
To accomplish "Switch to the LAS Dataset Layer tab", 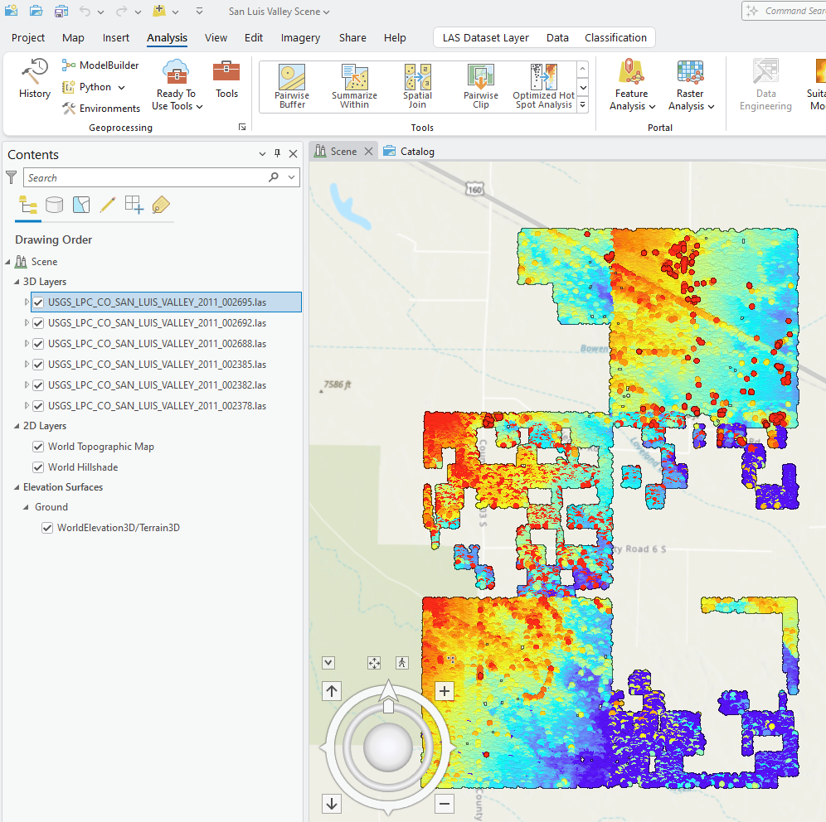I will 485,37.
